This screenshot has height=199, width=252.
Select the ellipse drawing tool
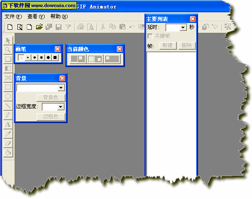pos(8,97)
